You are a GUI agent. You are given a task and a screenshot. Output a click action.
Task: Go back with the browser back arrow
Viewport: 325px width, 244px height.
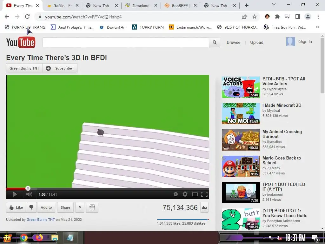click(x=7, y=17)
